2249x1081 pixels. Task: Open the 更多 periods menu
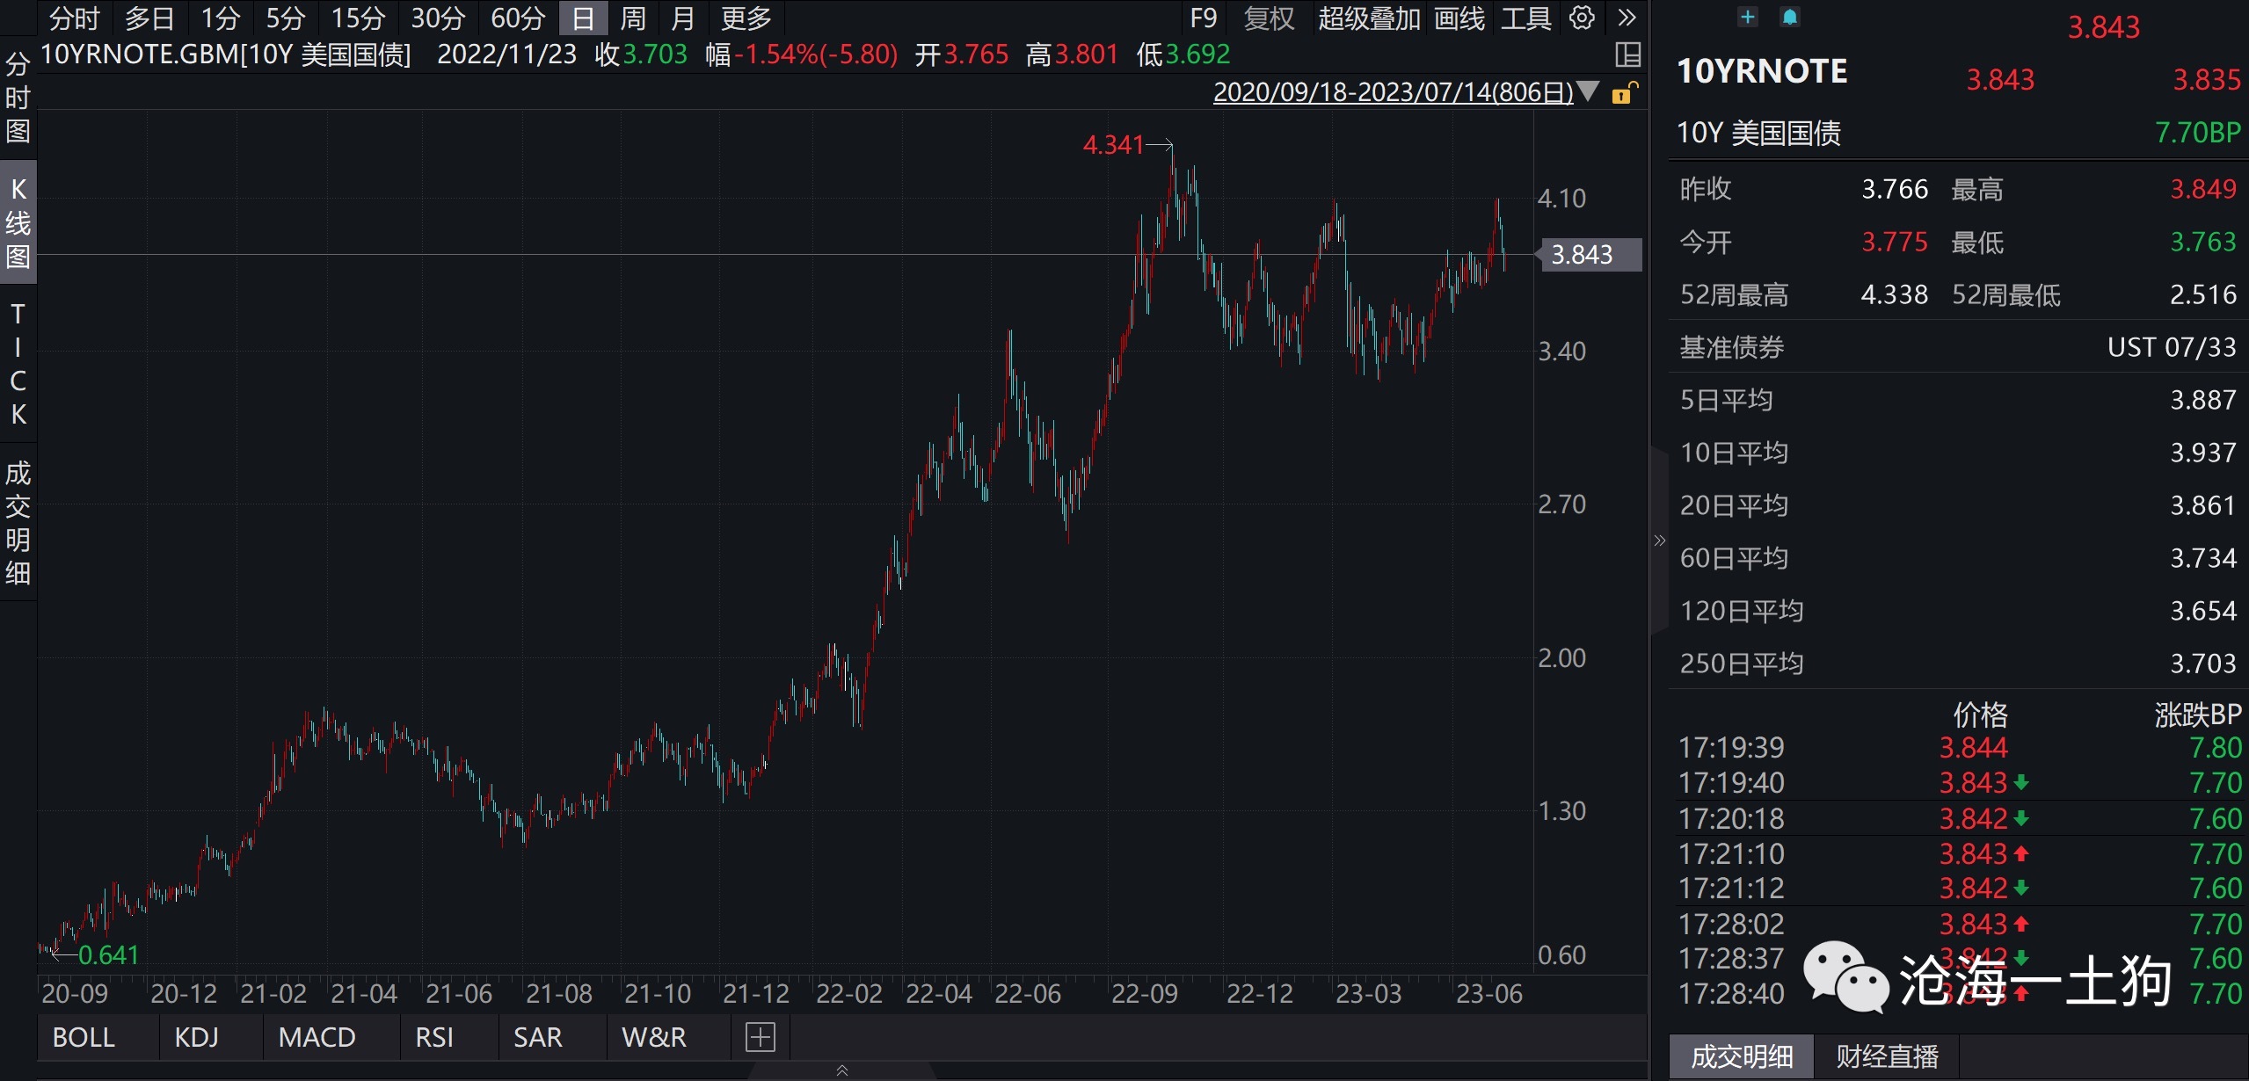point(746,18)
